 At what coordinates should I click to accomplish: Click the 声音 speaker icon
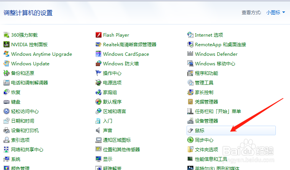click(x=98, y=131)
